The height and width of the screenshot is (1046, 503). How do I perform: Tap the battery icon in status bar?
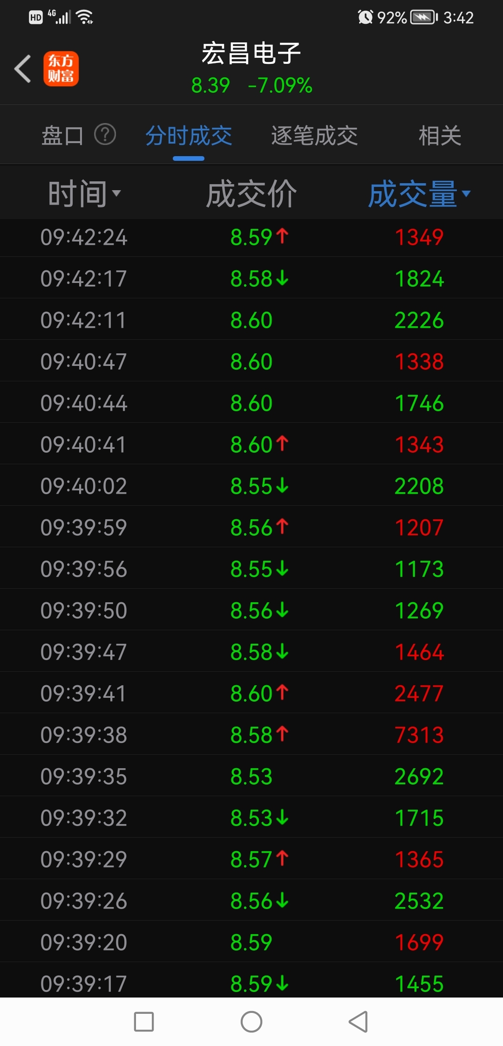[424, 18]
